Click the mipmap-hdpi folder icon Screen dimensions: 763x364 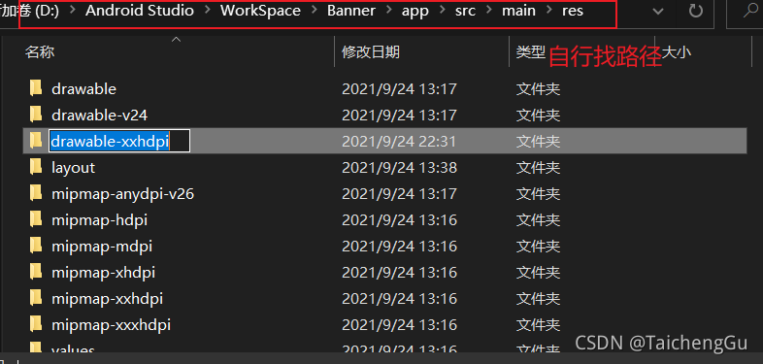click(36, 220)
